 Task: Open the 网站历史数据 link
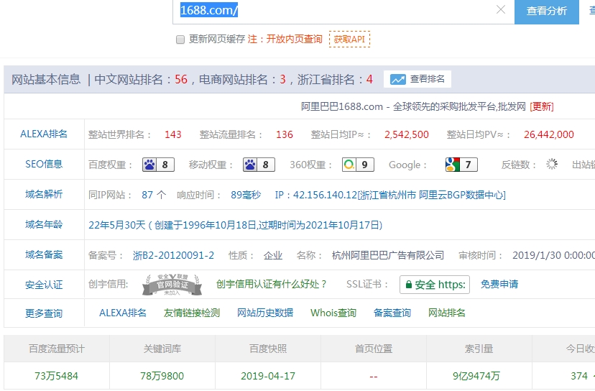coord(265,313)
